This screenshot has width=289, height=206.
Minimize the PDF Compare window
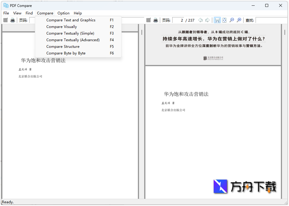pos(253,5)
